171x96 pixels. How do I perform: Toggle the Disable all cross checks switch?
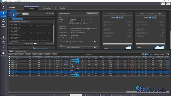95,42
